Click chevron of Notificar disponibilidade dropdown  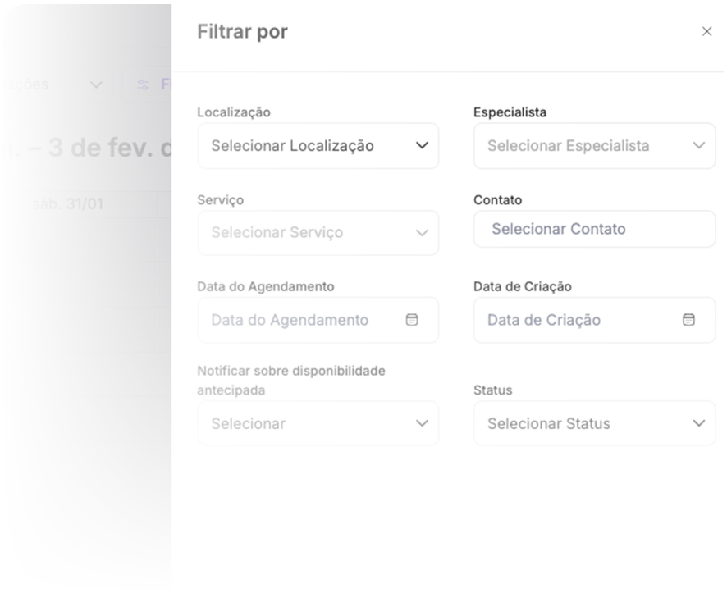click(x=422, y=424)
